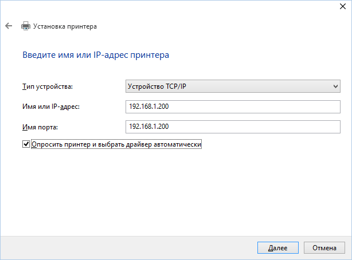Click the 'Имя порта:' label

(41, 127)
